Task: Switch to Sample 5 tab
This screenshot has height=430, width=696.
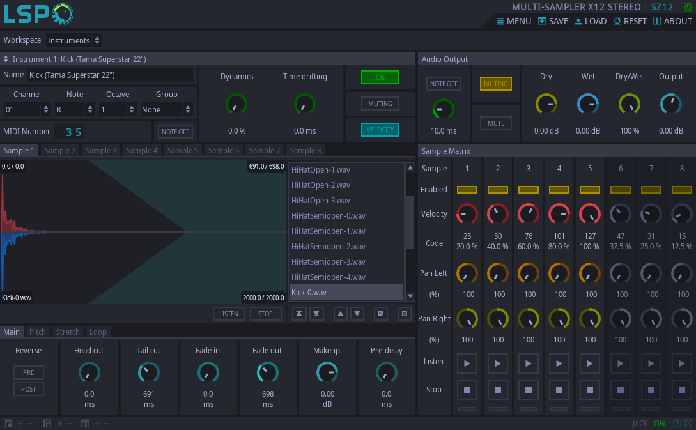Action: (182, 150)
